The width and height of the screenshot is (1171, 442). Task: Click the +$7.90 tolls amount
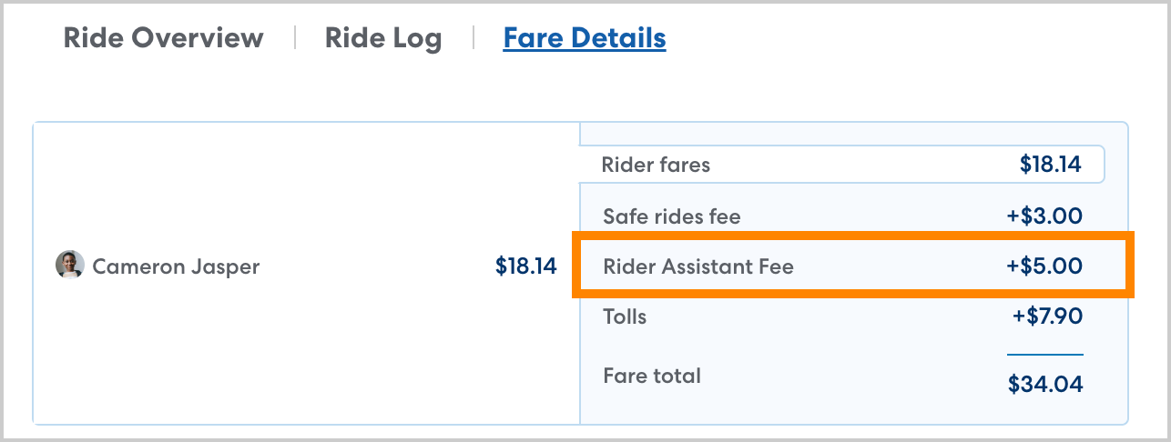[x=1047, y=316]
